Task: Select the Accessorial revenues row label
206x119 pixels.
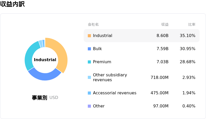Action: tap(115, 93)
